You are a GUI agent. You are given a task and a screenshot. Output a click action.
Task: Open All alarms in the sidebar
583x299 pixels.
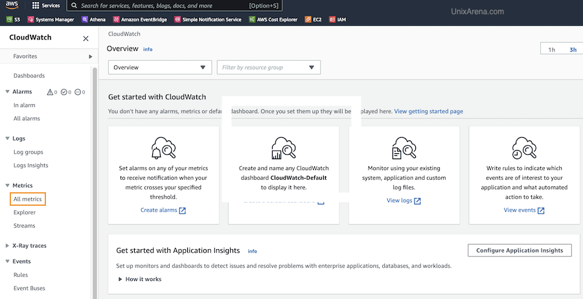coord(27,118)
